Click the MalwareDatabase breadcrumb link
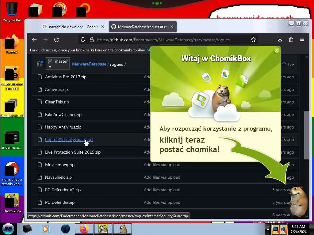314x235 pixels. point(89,64)
